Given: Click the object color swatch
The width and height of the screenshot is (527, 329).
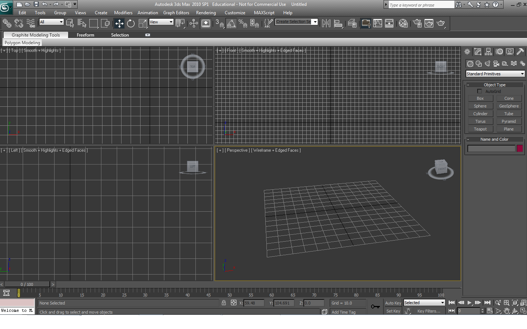Looking at the screenshot, I should [520, 148].
